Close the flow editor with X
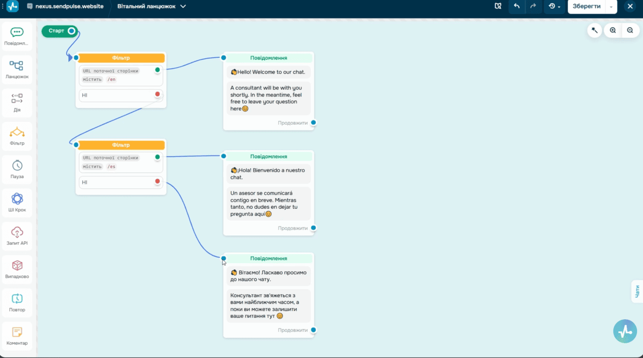 point(630,7)
